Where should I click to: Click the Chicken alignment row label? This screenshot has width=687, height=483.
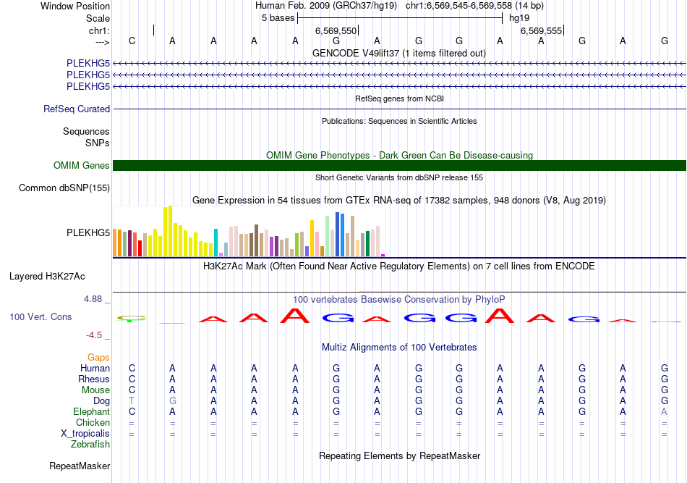click(93, 422)
